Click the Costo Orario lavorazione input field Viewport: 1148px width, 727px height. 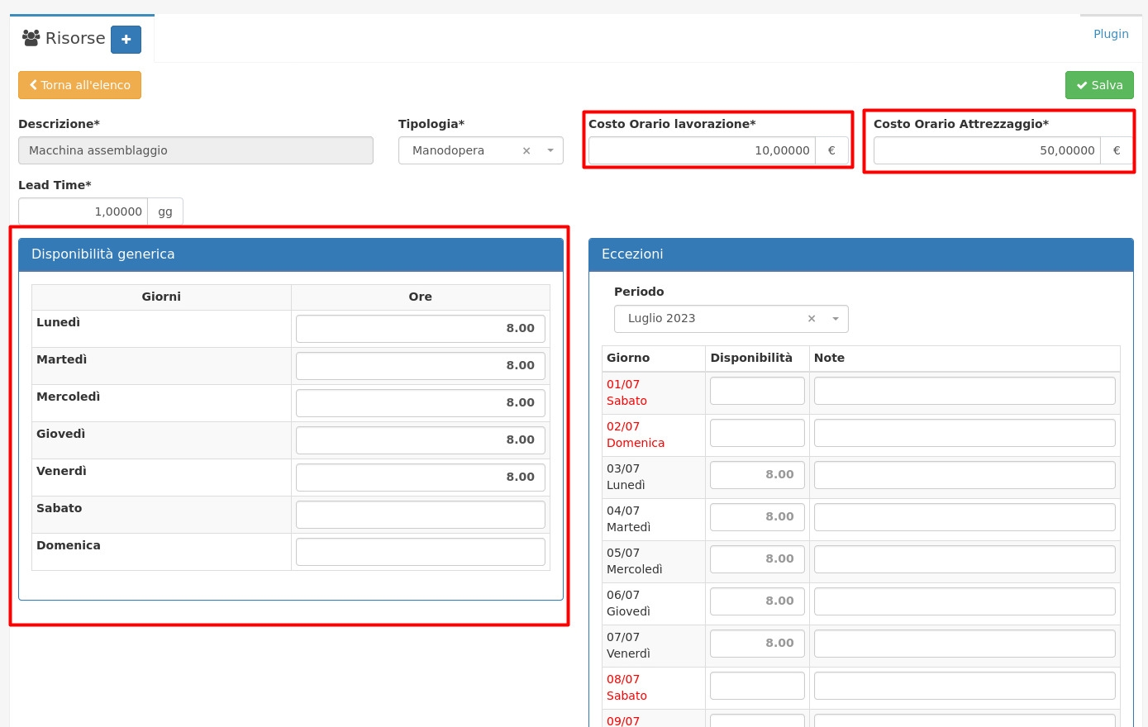702,150
